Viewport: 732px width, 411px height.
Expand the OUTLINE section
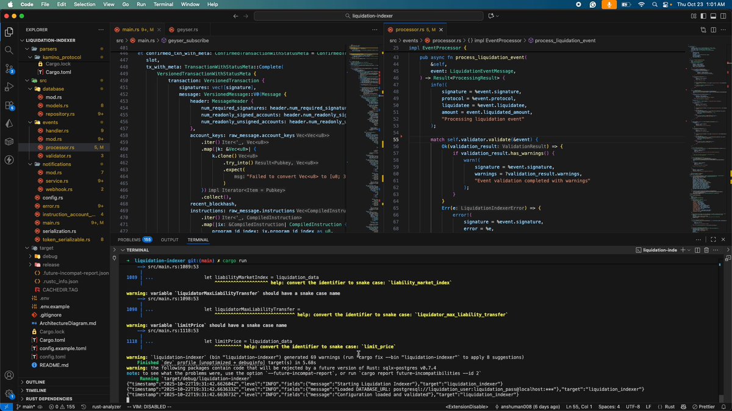pos(36,382)
